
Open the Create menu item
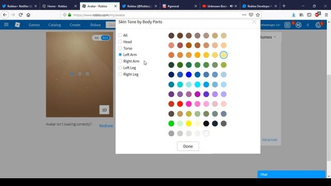click(75, 25)
